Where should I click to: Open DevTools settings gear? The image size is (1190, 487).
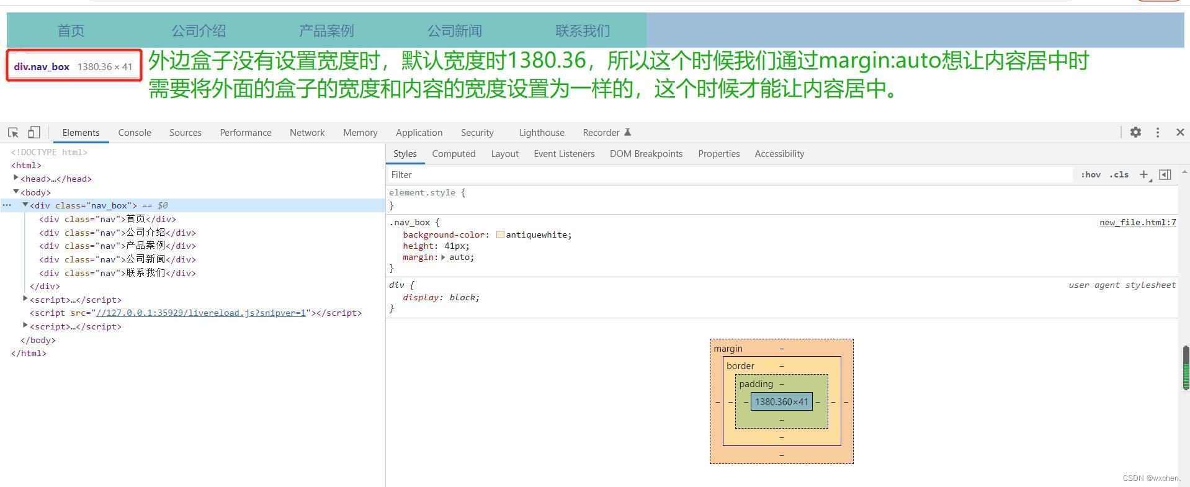[1135, 132]
